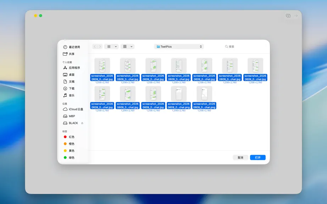This screenshot has height=204, width=327.
Task: Select the BLACK drive in sidebar
Action: [71, 123]
